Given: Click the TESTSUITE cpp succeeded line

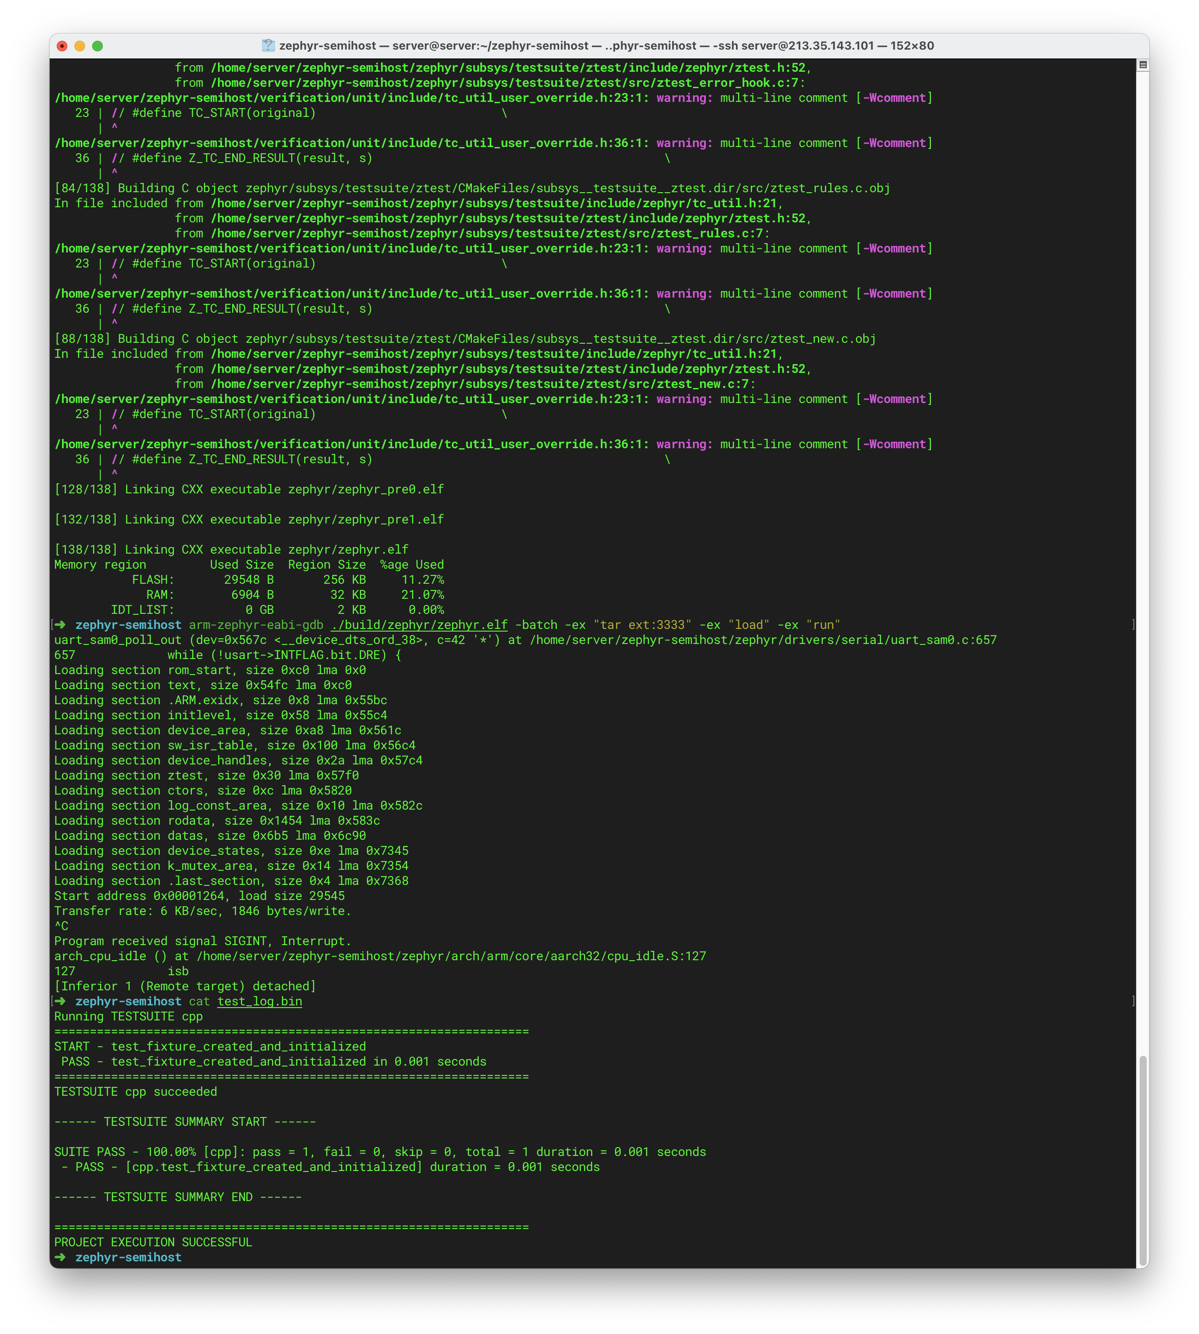Looking at the screenshot, I should click(135, 1092).
